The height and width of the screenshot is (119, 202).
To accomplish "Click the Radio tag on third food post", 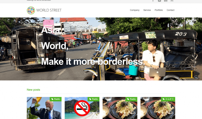I will pos(131,99).
